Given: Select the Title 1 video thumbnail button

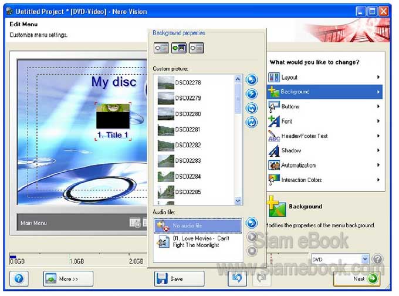Looking at the screenshot, I should click(113, 116).
